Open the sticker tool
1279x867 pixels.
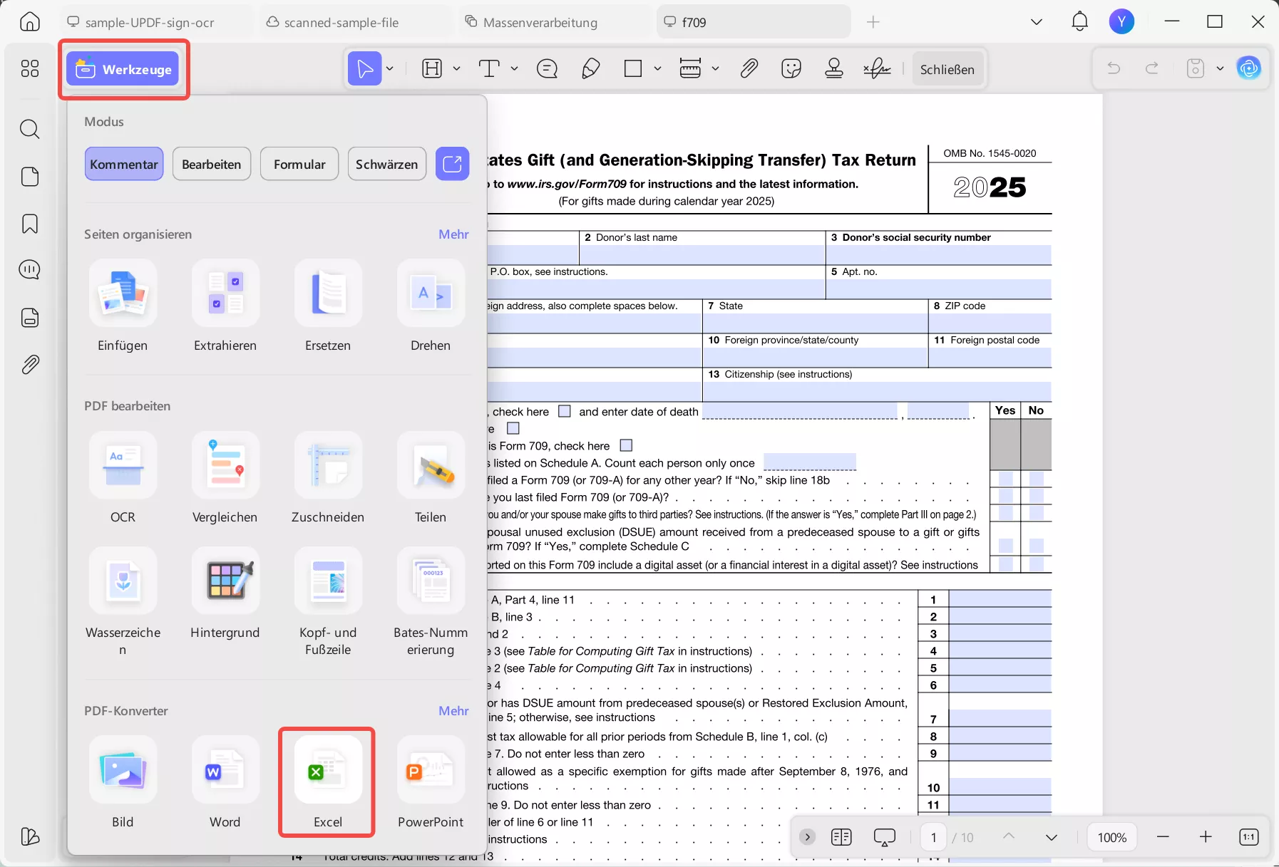(791, 69)
